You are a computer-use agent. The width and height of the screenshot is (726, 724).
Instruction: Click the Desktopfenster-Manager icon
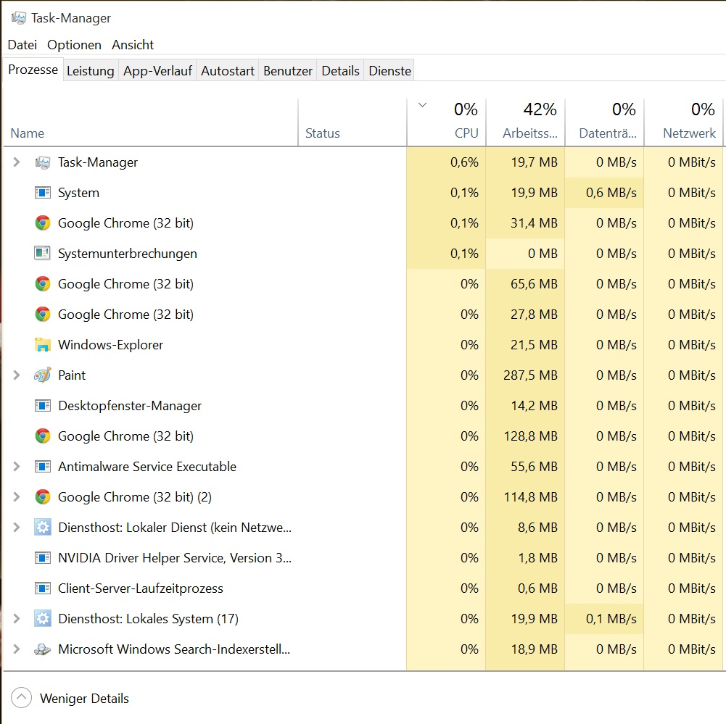(43, 406)
